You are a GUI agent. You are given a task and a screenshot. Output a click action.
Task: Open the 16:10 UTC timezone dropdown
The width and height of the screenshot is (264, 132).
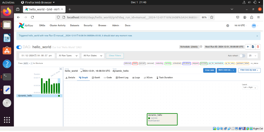click(241, 26)
